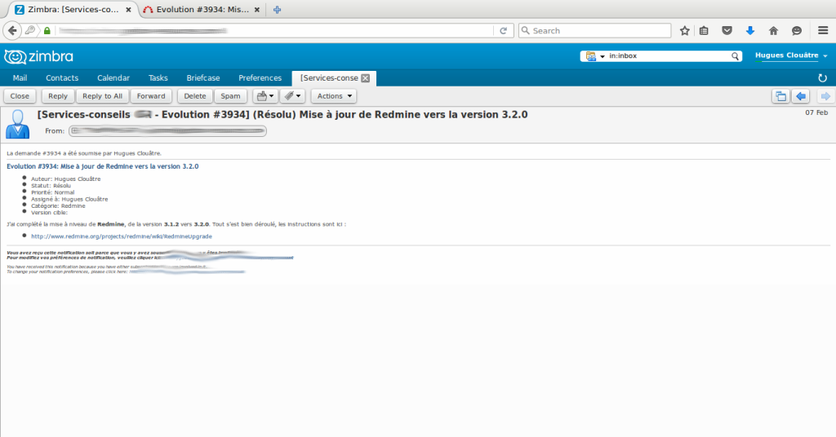Click the Zimbra refresh icon
Viewport: 836px width, 437px height.
point(822,78)
